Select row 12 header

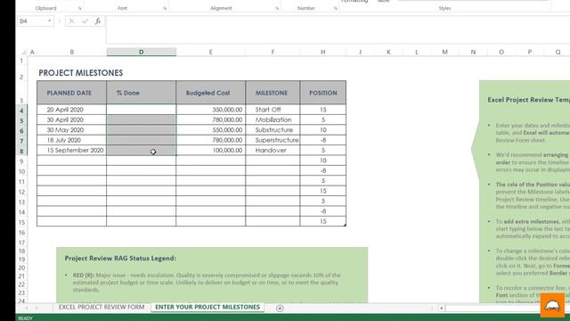pos(21,192)
